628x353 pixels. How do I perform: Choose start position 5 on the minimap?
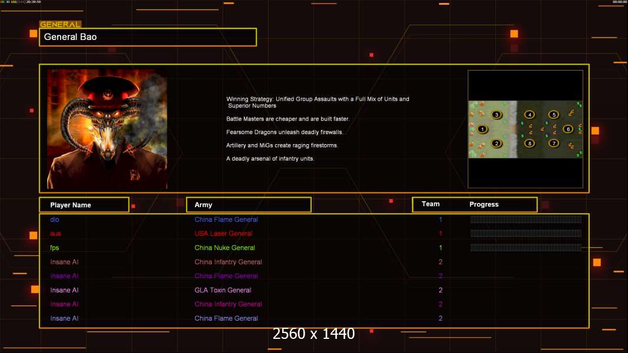pos(554,115)
